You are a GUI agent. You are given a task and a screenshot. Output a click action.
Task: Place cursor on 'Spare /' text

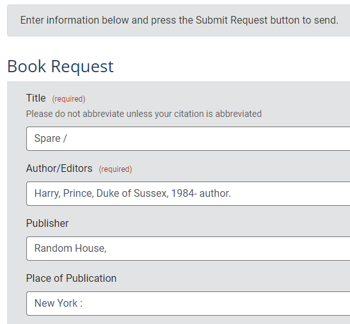pos(51,139)
